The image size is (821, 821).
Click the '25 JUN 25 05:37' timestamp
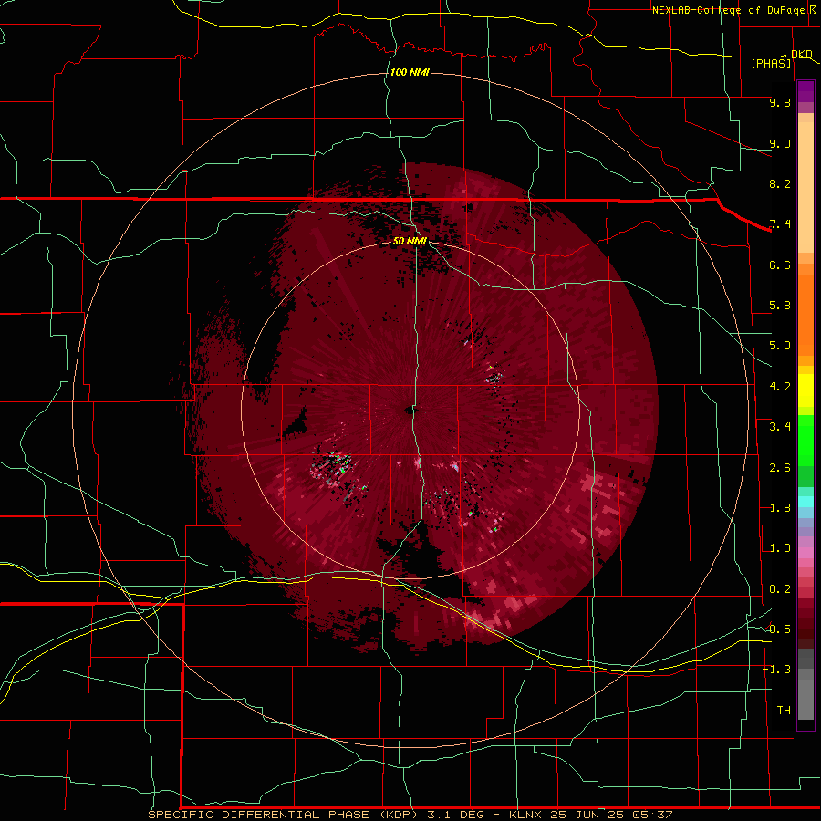pos(611,815)
